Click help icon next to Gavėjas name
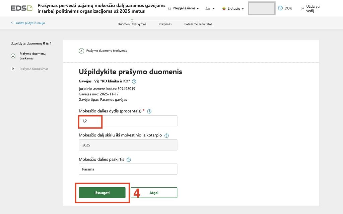This screenshot has width=343, height=214. pyautogui.click(x=134, y=82)
